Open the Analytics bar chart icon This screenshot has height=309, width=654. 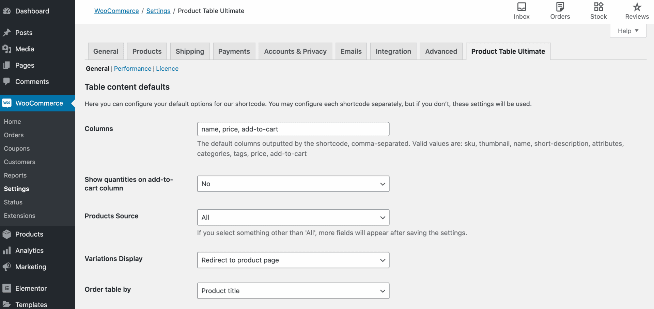click(7, 251)
